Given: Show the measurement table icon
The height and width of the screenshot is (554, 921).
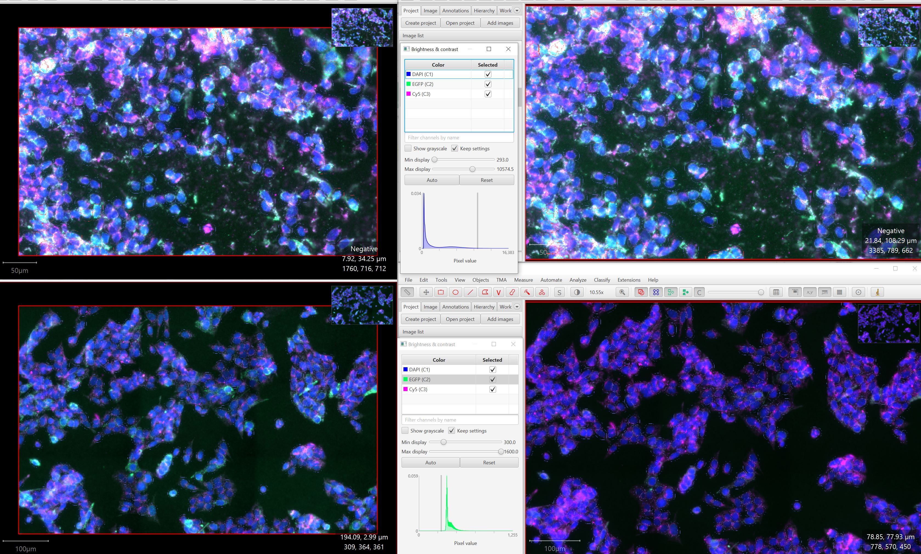Looking at the screenshot, I should [x=776, y=292].
